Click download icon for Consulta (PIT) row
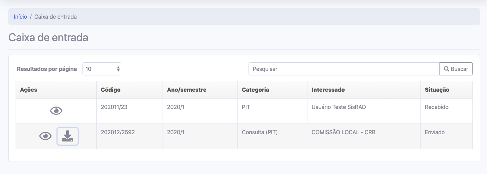This screenshot has width=487, height=174. click(x=68, y=136)
